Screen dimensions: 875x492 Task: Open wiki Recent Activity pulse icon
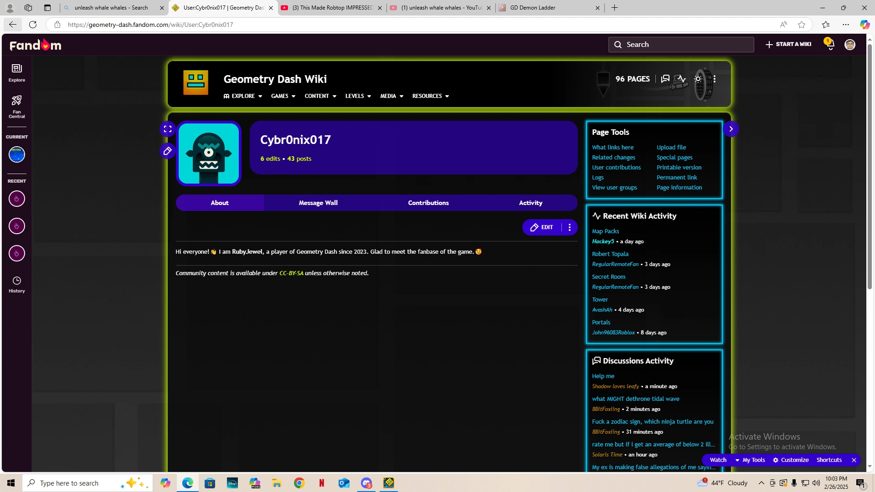[x=681, y=79]
